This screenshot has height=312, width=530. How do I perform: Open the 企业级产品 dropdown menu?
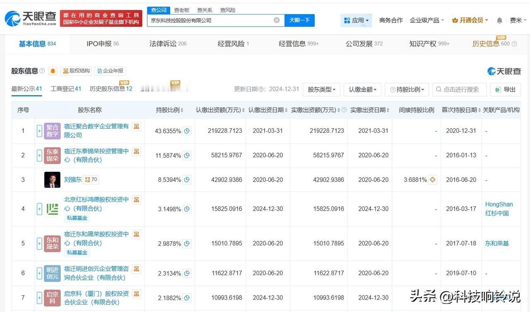426,20
